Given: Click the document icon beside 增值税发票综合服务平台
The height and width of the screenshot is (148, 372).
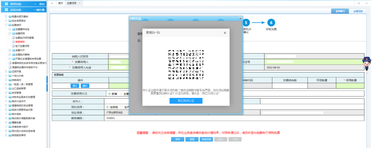Looking at the screenshot, I should click(10, 67).
